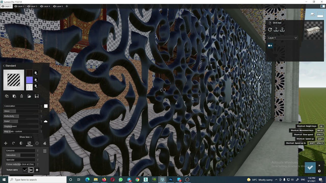
Task: Close the shortcuts overlay with X
Action: (319, 165)
